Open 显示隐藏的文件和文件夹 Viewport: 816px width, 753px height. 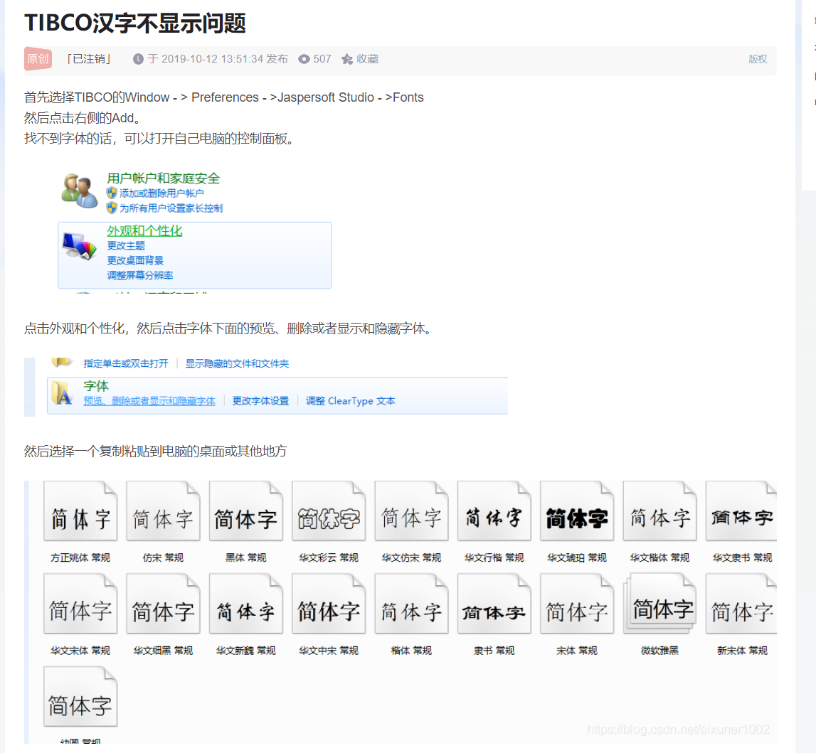click(238, 363)
